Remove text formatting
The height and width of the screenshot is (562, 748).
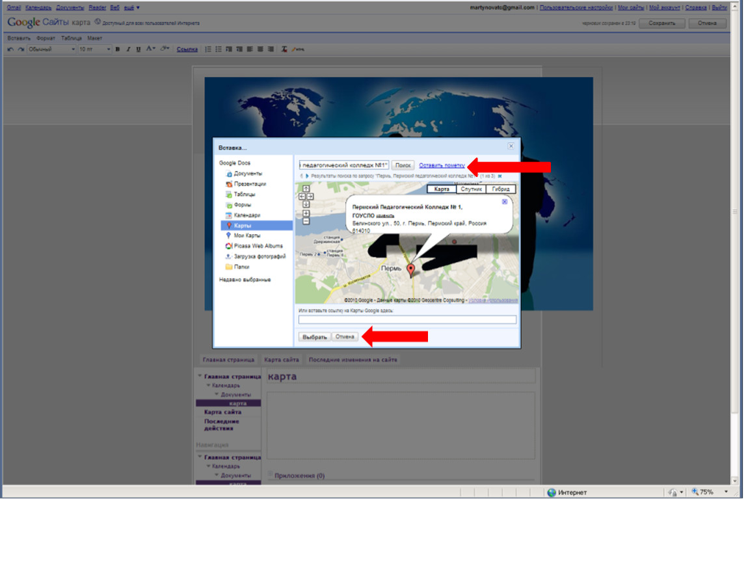click(284, 49)
